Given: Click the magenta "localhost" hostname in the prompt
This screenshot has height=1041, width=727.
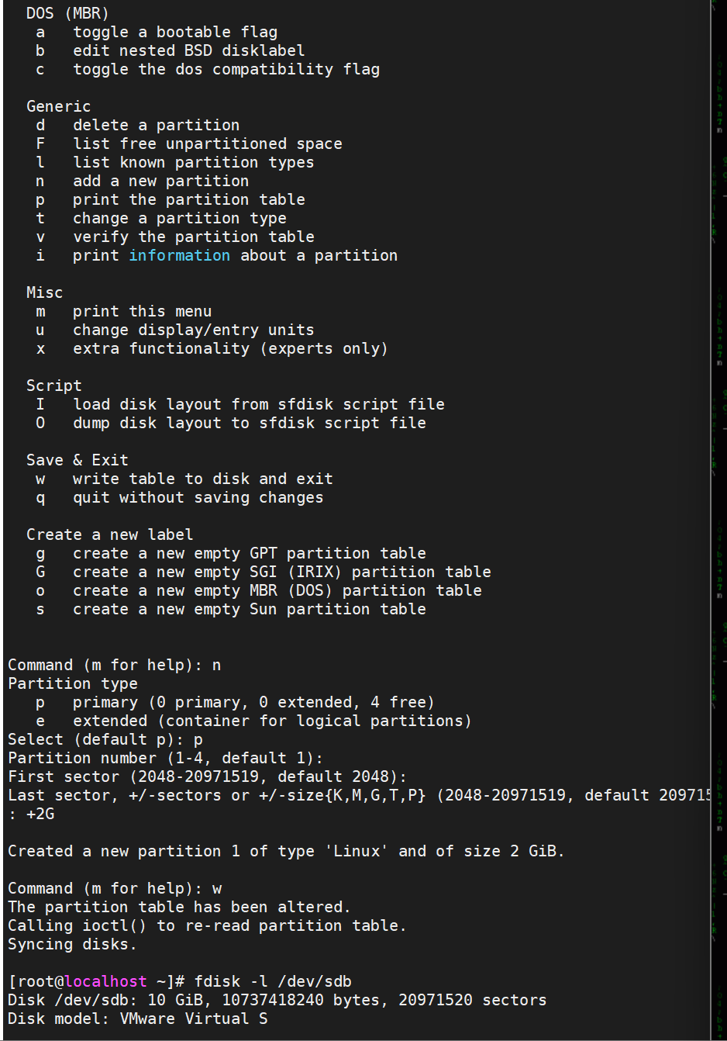Looking at the screenshot, I should pos(105,981).
